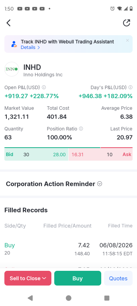This screenshot has height=306, width=137.
Task: Select the Ask price 16.31
Action: pos(78,155)
